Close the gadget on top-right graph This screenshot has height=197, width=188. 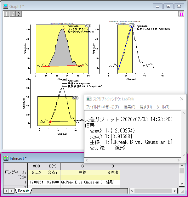click(x=131, y=26)
